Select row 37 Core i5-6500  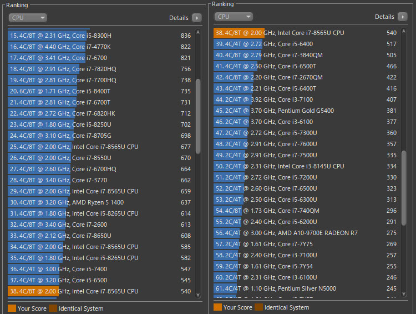100,280
